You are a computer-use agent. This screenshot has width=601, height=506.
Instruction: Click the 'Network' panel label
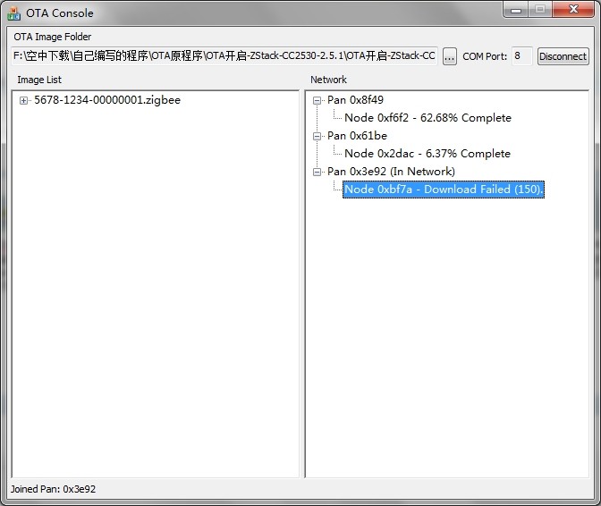328,80
